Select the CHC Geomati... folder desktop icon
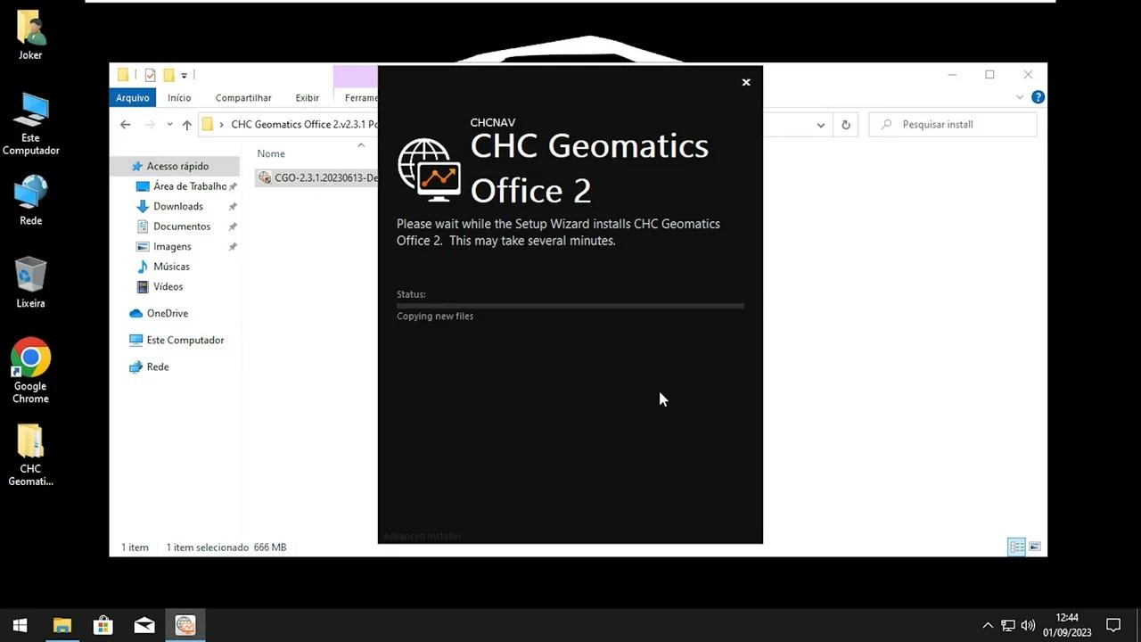Viewport: 1141px width, 642px height. 30,455
